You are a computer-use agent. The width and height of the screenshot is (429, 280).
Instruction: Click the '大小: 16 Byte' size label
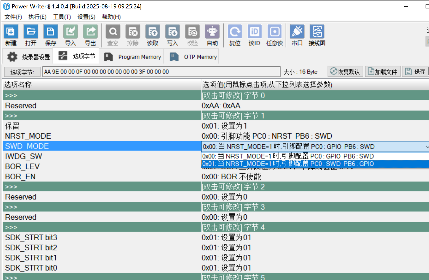(300, 72)
